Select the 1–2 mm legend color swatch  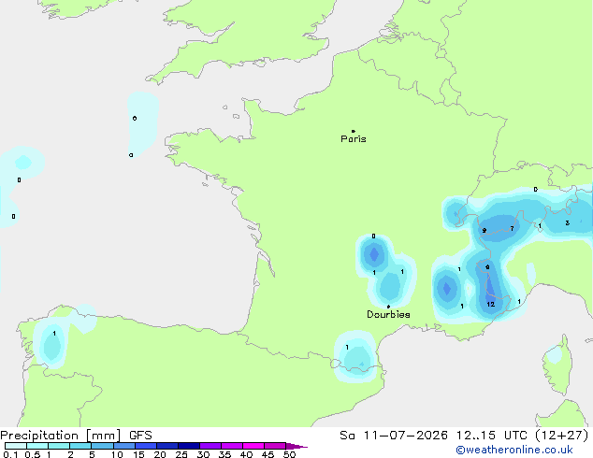coord(59,446)
